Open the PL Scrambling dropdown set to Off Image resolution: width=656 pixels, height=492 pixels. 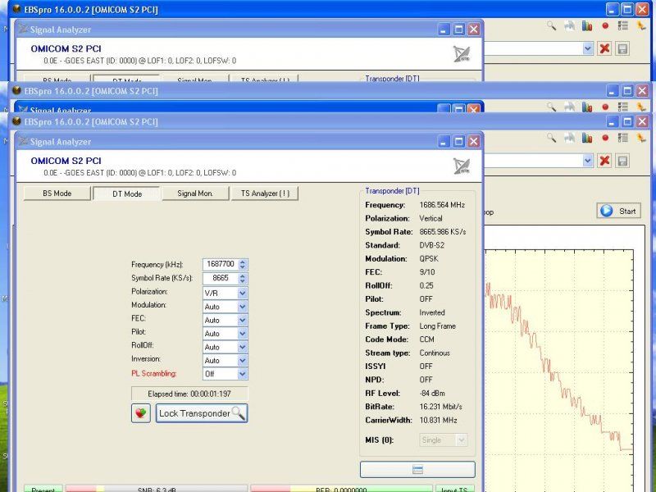(242, 374)
